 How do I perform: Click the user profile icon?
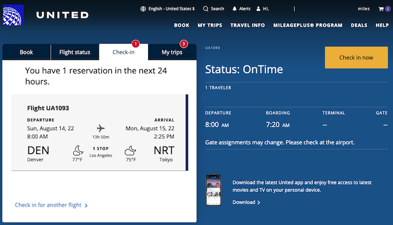pyautogui.click(x=259, y=9)
